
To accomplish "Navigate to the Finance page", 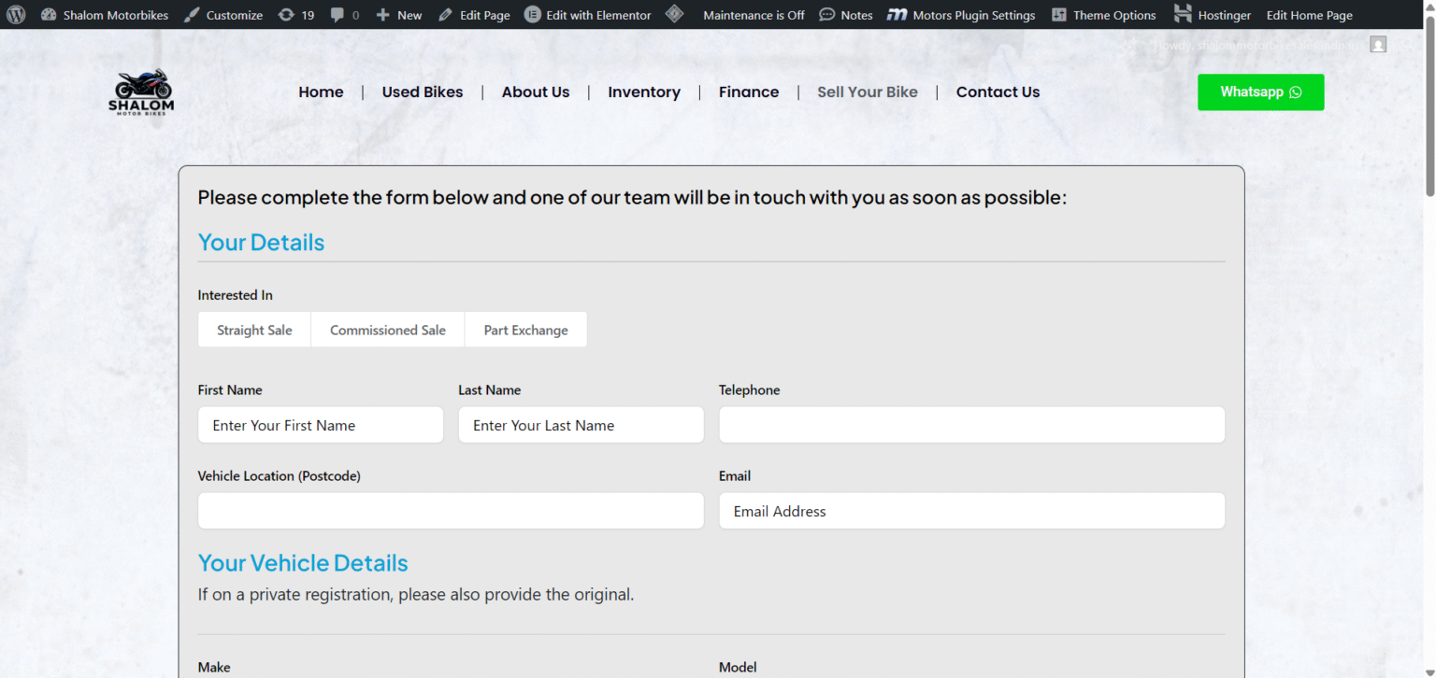I will pyautogui.click(x=748, y=92).
